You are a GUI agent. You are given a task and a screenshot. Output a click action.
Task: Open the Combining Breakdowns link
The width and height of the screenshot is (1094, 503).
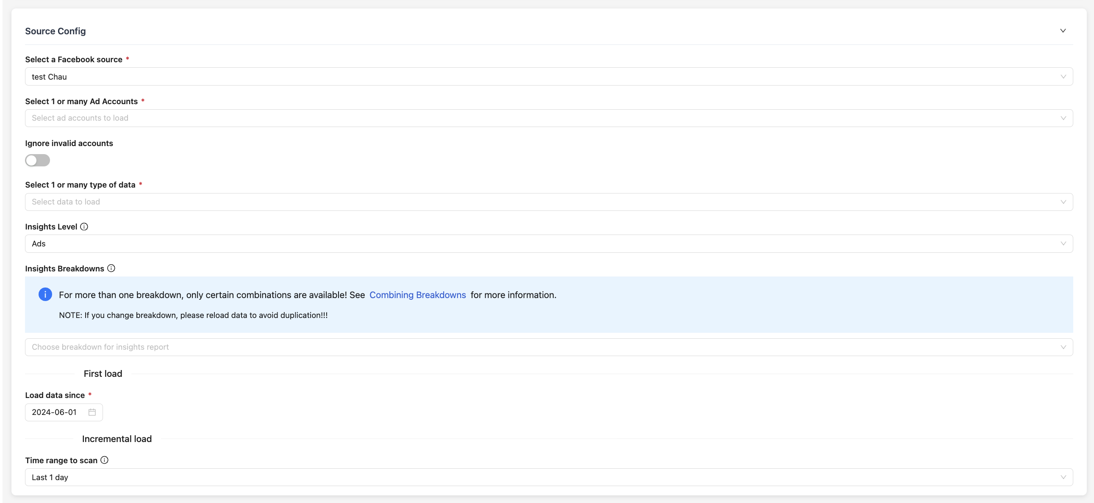click(417, 295)
